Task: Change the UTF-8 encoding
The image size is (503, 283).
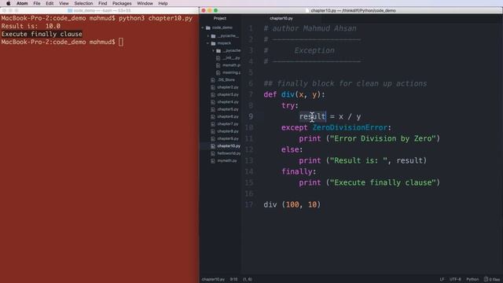Action: click(x=455, y=280)
